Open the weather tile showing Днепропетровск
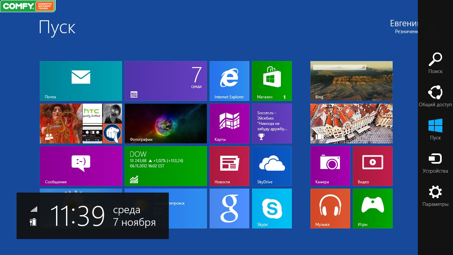 pyautogui.click(x=188, y=209)
